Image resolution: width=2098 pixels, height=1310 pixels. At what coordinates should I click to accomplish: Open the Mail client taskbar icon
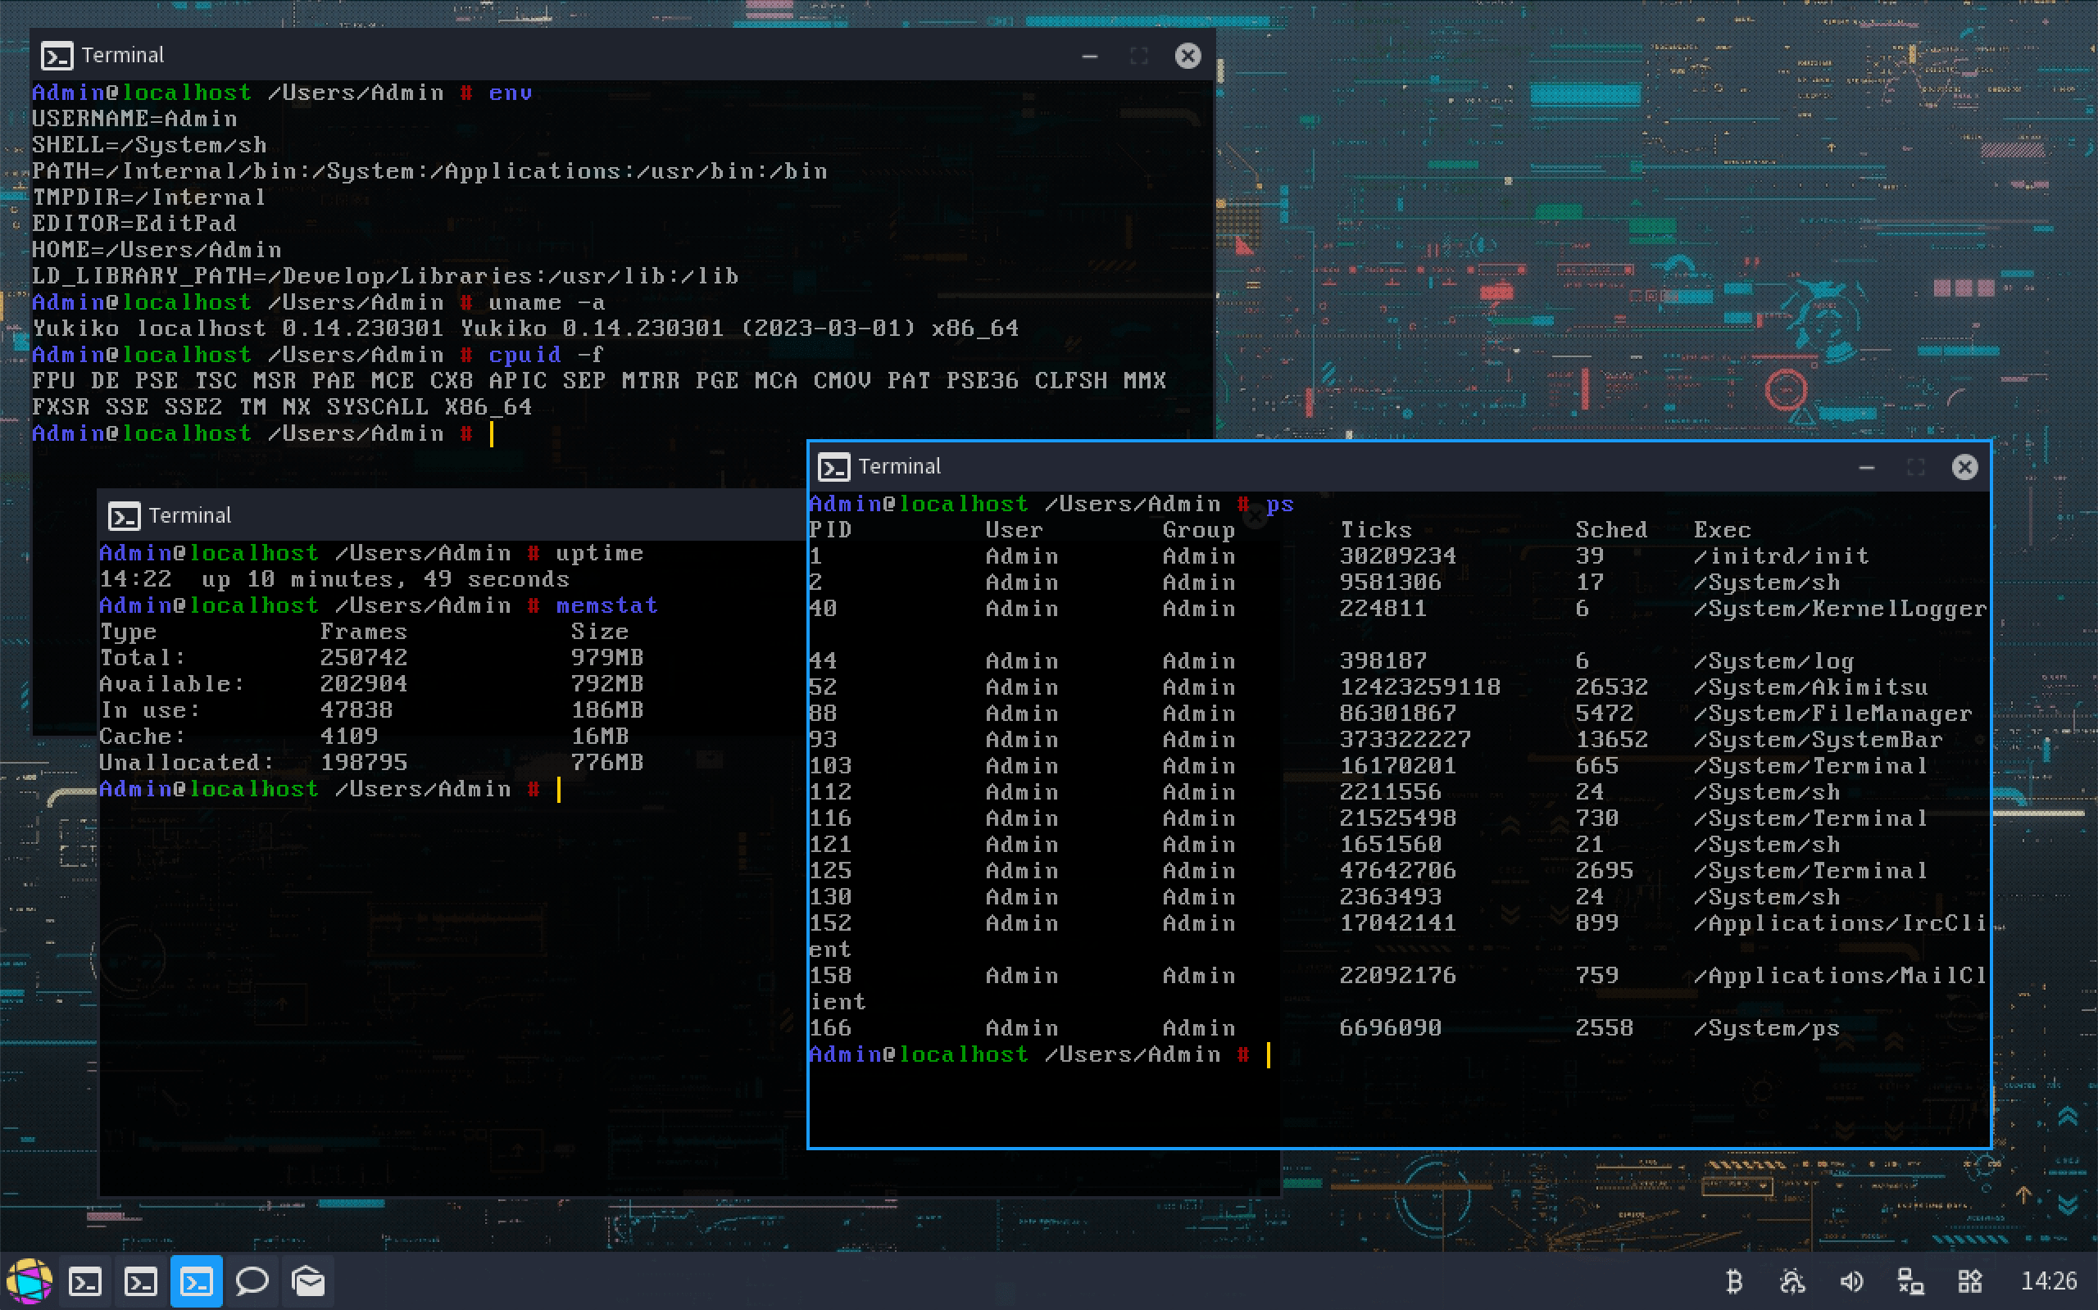[307, 1281]
